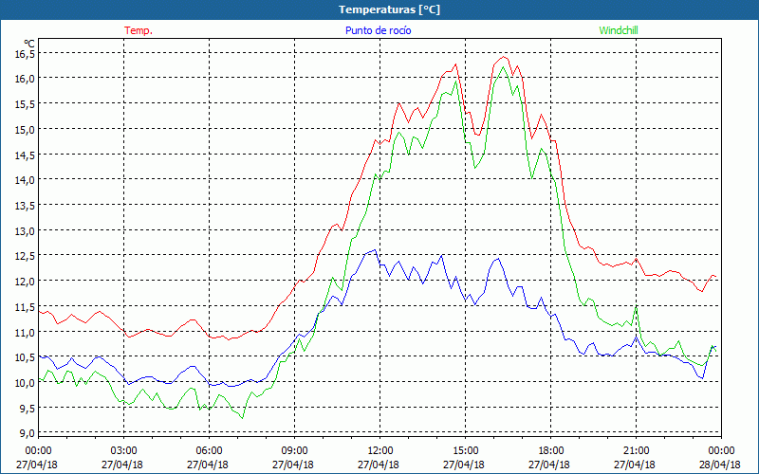Click the 12,0 y-axis value
759x474 pixels.
(x=25, y=282)
